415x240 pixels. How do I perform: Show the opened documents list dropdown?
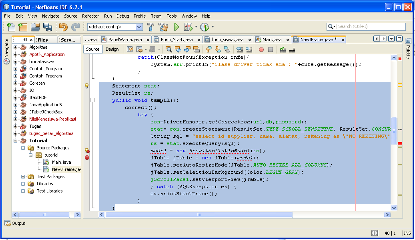pos(391,39)
